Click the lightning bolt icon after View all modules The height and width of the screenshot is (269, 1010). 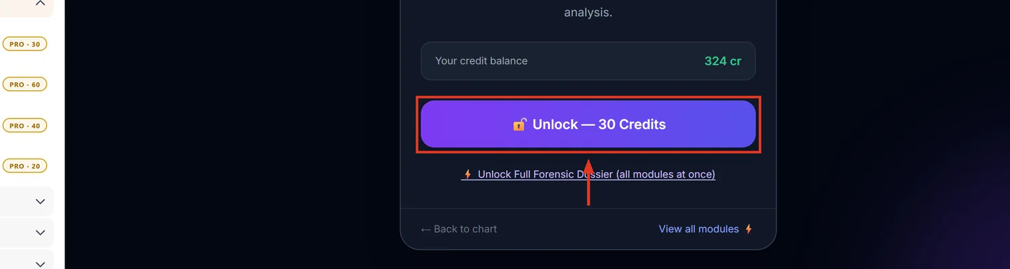pyautogui.click(x=748, y=229)
